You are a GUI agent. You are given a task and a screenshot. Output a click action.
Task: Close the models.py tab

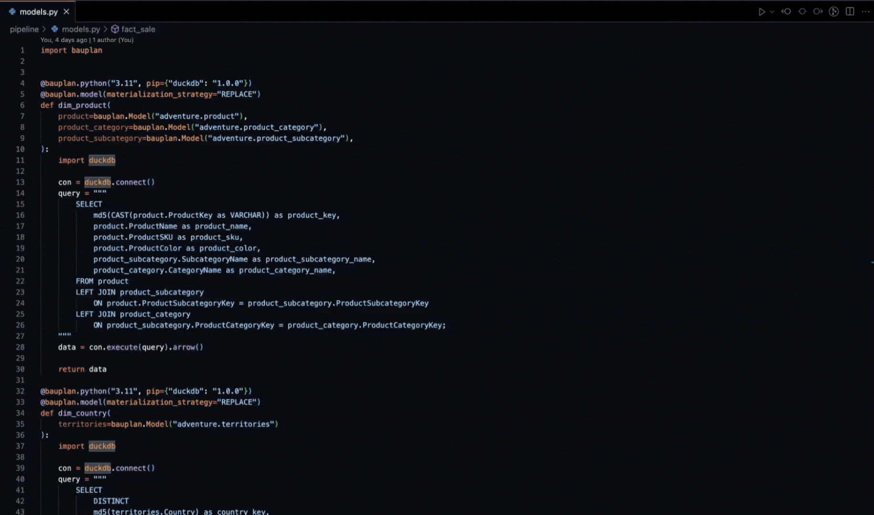[x=66, y=11]
